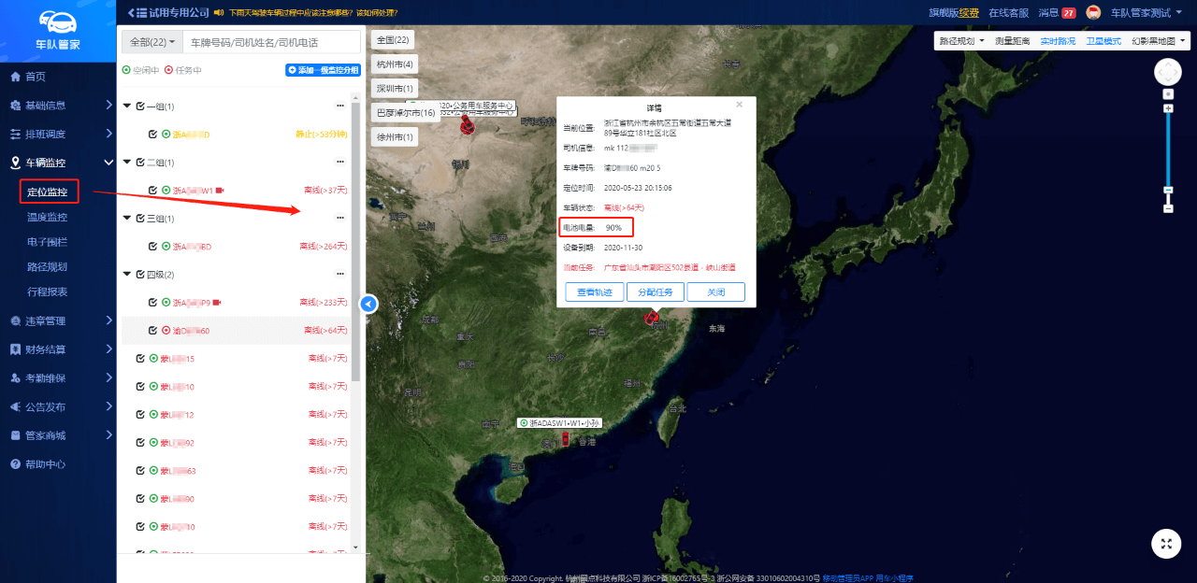Click the sidebar collapse icon beside 试用专用公司
This screenshot has height=583, width=1197.
(130, 13)
